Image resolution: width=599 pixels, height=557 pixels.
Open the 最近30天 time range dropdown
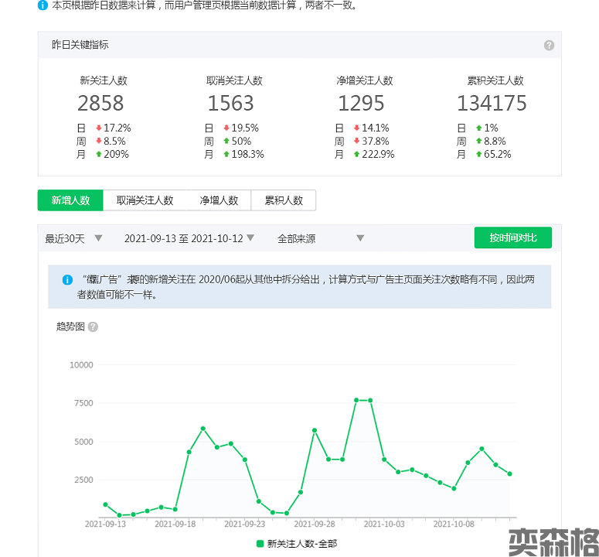[73, 238]
